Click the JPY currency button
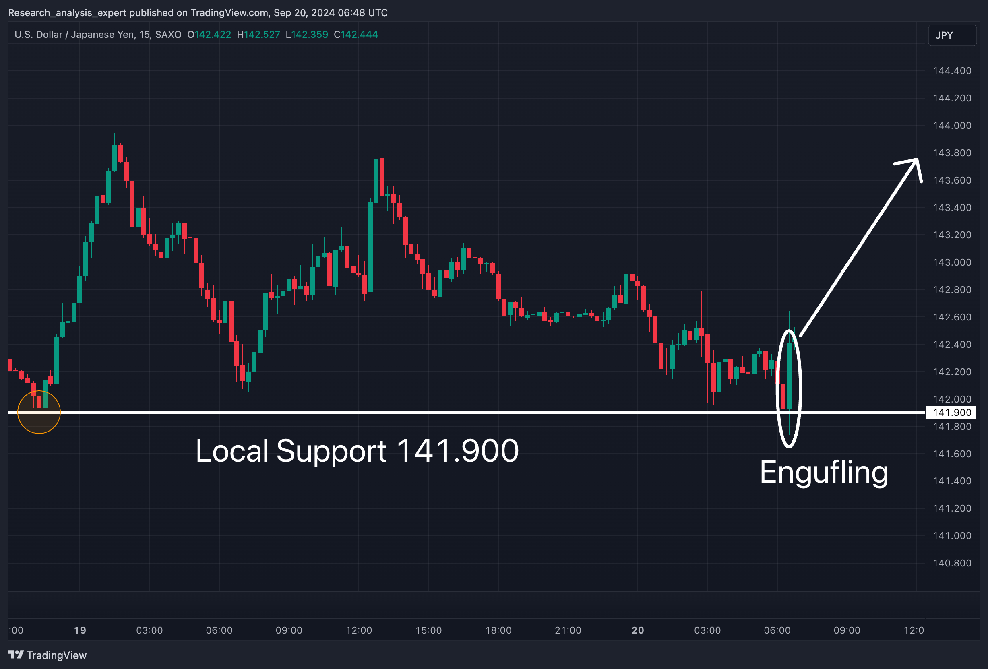Image resolution: width=988 pixels, height=669 pixels. click(x=952, y=35)
